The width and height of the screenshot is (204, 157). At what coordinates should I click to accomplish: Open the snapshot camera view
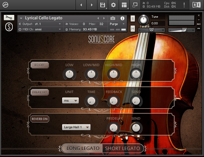point(113,18)
